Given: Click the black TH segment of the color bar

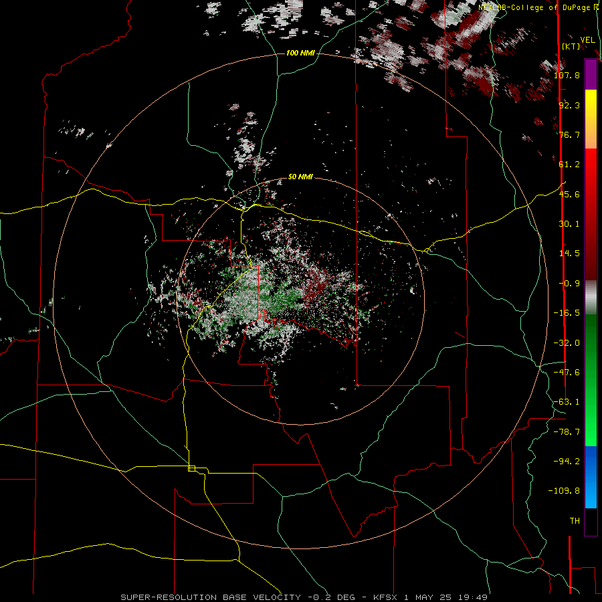Looking at the screenshot, I should click(591, 522).
